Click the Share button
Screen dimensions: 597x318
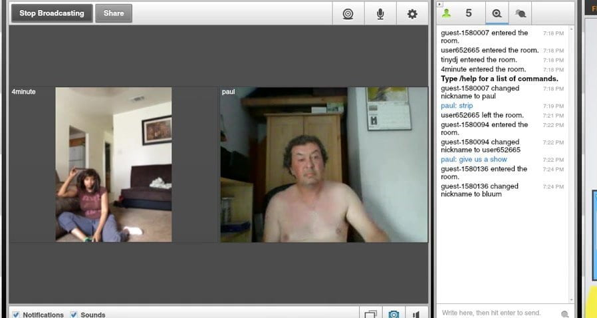(114, 13)
